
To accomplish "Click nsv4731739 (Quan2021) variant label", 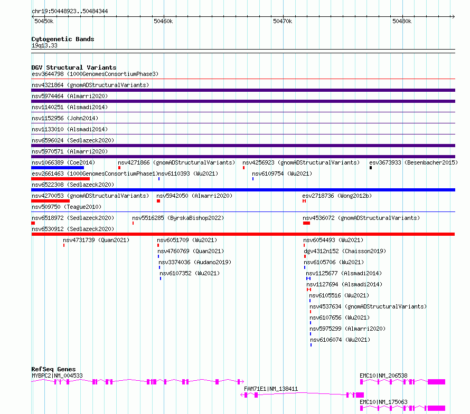I will 96,240.
